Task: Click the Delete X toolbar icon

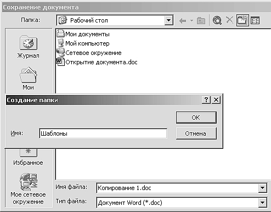Action: (229, 20)
